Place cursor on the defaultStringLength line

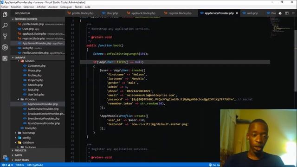click(121, 54)
